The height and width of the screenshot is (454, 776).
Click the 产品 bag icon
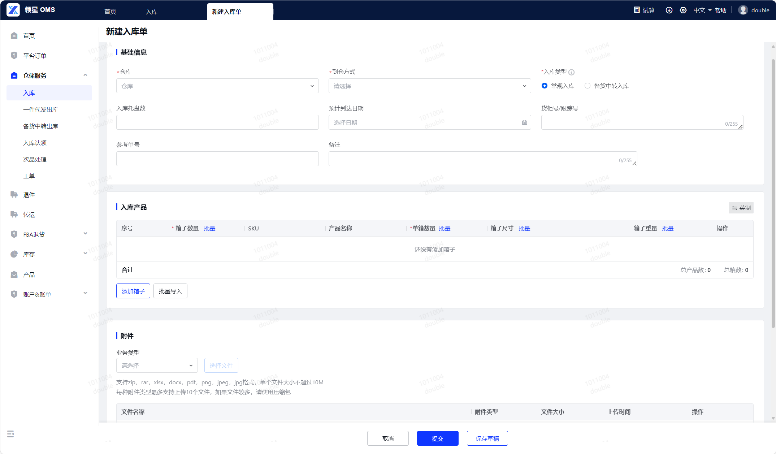pyautogui.click(x=14, y=274)
